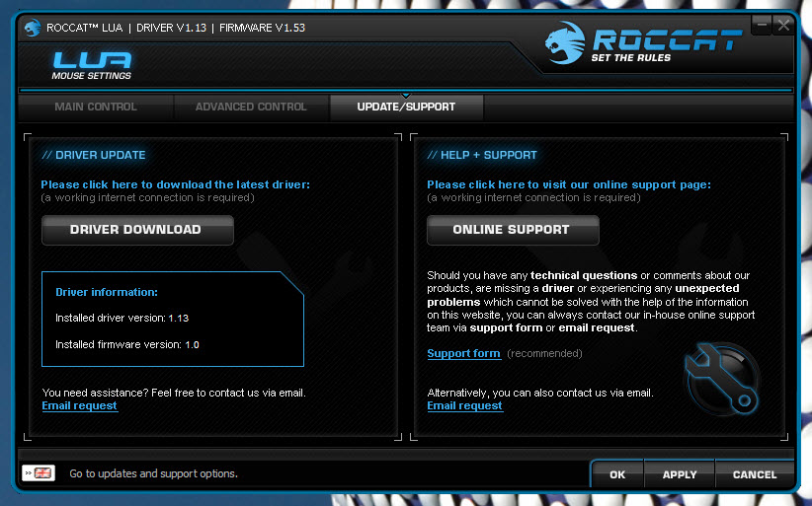Click the small ROCCAT title bar icon

[x=33, y=28]
